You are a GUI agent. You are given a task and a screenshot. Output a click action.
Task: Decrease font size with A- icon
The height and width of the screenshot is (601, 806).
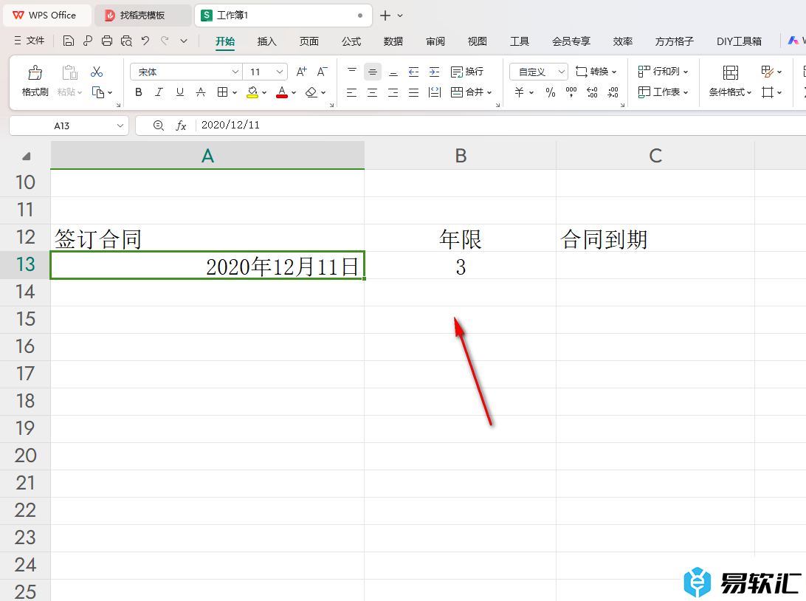tap(323, 72)
